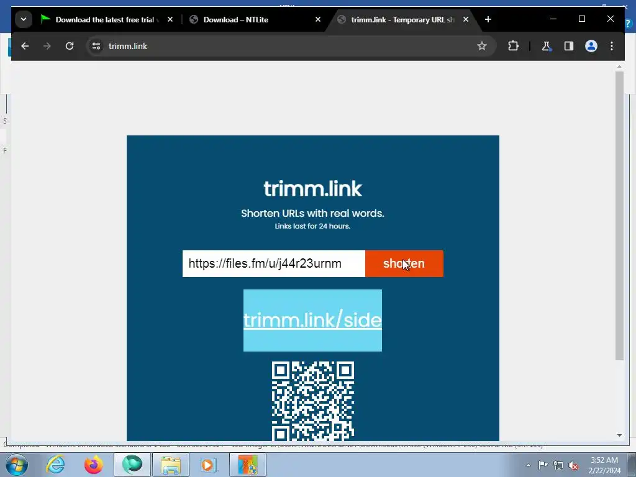Screen dimensions: 636x477
Task: Open File Explorer from taskbar
Action: point(171,465)
